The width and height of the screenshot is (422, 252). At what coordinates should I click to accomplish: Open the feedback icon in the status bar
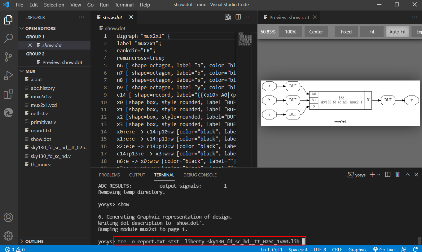click(x=403, y=249)
